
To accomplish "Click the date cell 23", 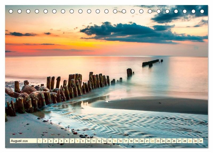I will (x=158, y=141).
